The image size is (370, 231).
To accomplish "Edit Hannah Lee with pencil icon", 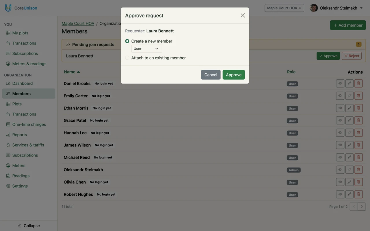I will 349,133.
